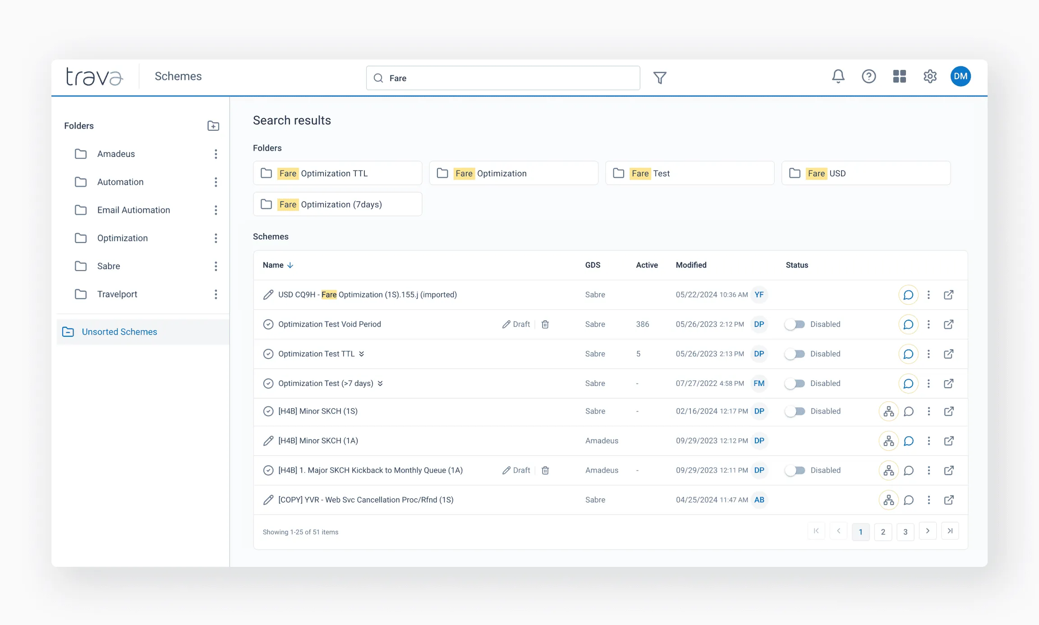Click the search field containing Fare
Viewport: 1039px width, 625px height.
(x=503, y=78)
